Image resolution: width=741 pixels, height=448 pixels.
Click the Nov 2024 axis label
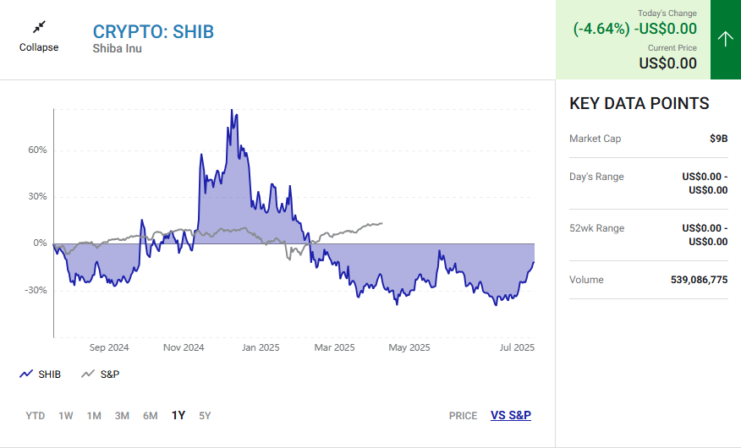point(184,347)
